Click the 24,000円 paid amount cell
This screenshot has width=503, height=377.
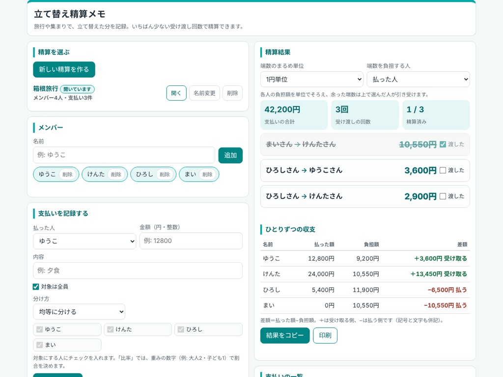coord(321,274)
